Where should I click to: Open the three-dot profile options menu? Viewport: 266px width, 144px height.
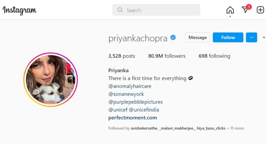(x=264, y=37)
